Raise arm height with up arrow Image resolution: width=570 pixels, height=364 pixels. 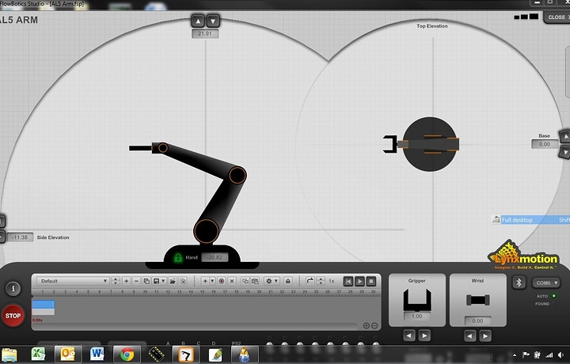[x=198, y=21]
